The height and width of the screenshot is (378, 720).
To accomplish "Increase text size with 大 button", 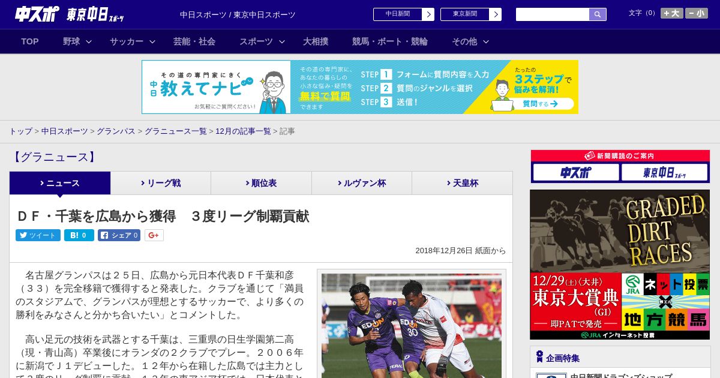I will (672, 13).
